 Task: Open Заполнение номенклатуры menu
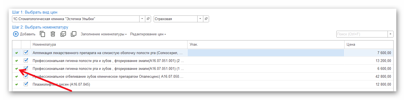pyautogui.click(x=104, y=34)
